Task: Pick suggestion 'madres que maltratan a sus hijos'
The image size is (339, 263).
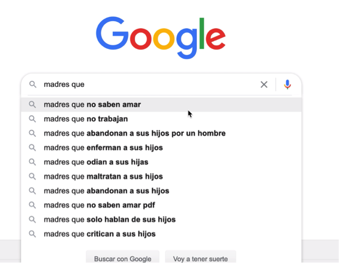Action: (x=161, y=177)
